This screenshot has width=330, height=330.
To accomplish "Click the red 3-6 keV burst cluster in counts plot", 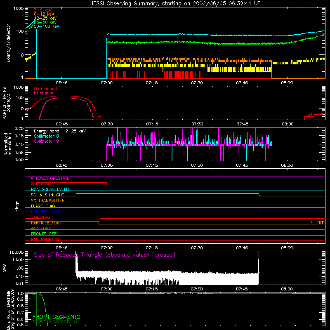I will 178,75.
